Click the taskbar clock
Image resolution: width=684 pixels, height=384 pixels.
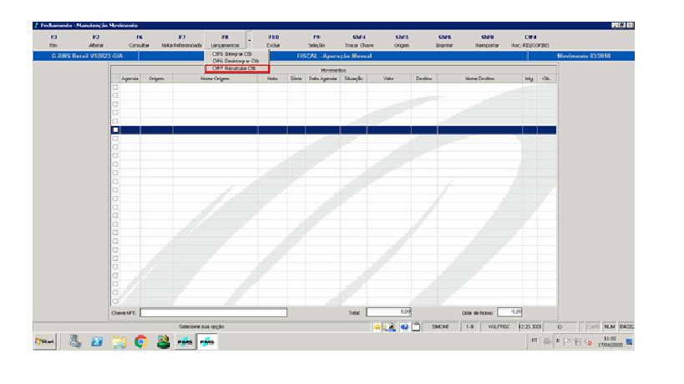[610, 341]
